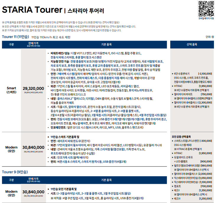Viewport: 216px width, 203px height.
Task: Click option '테크 II [1,250,000]'
Action: [192, 199]
